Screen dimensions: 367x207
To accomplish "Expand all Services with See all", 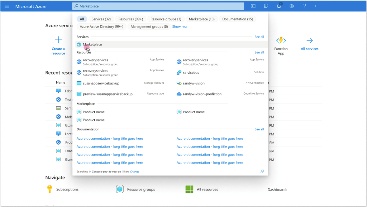I will coord(259,37).
